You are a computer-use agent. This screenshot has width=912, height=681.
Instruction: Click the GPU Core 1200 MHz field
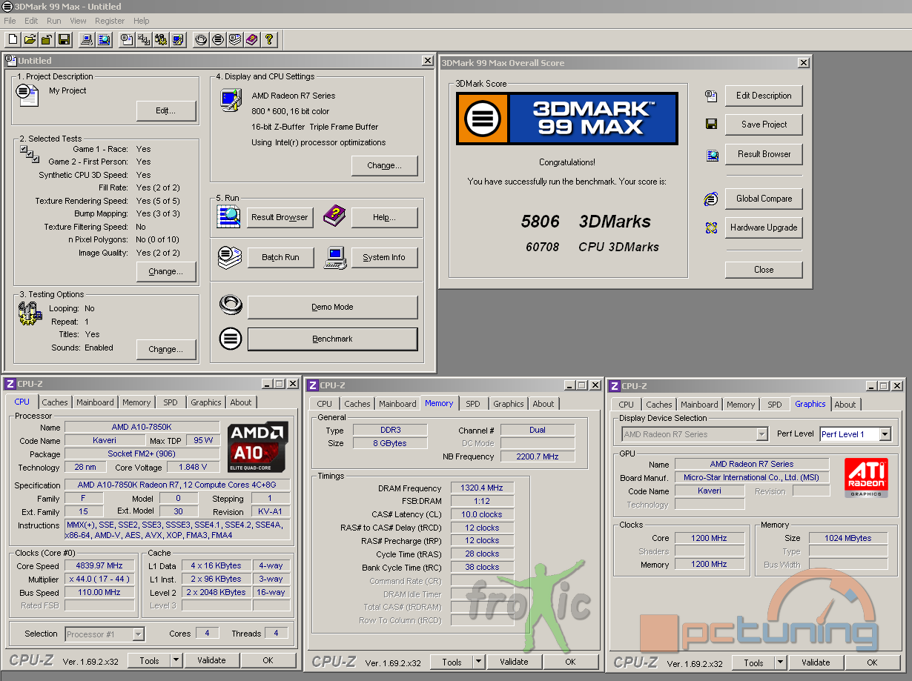point(709,539)
